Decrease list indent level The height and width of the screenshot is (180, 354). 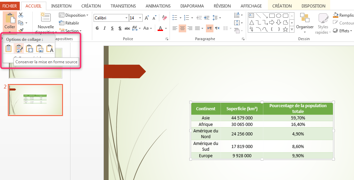click(199, 18)
